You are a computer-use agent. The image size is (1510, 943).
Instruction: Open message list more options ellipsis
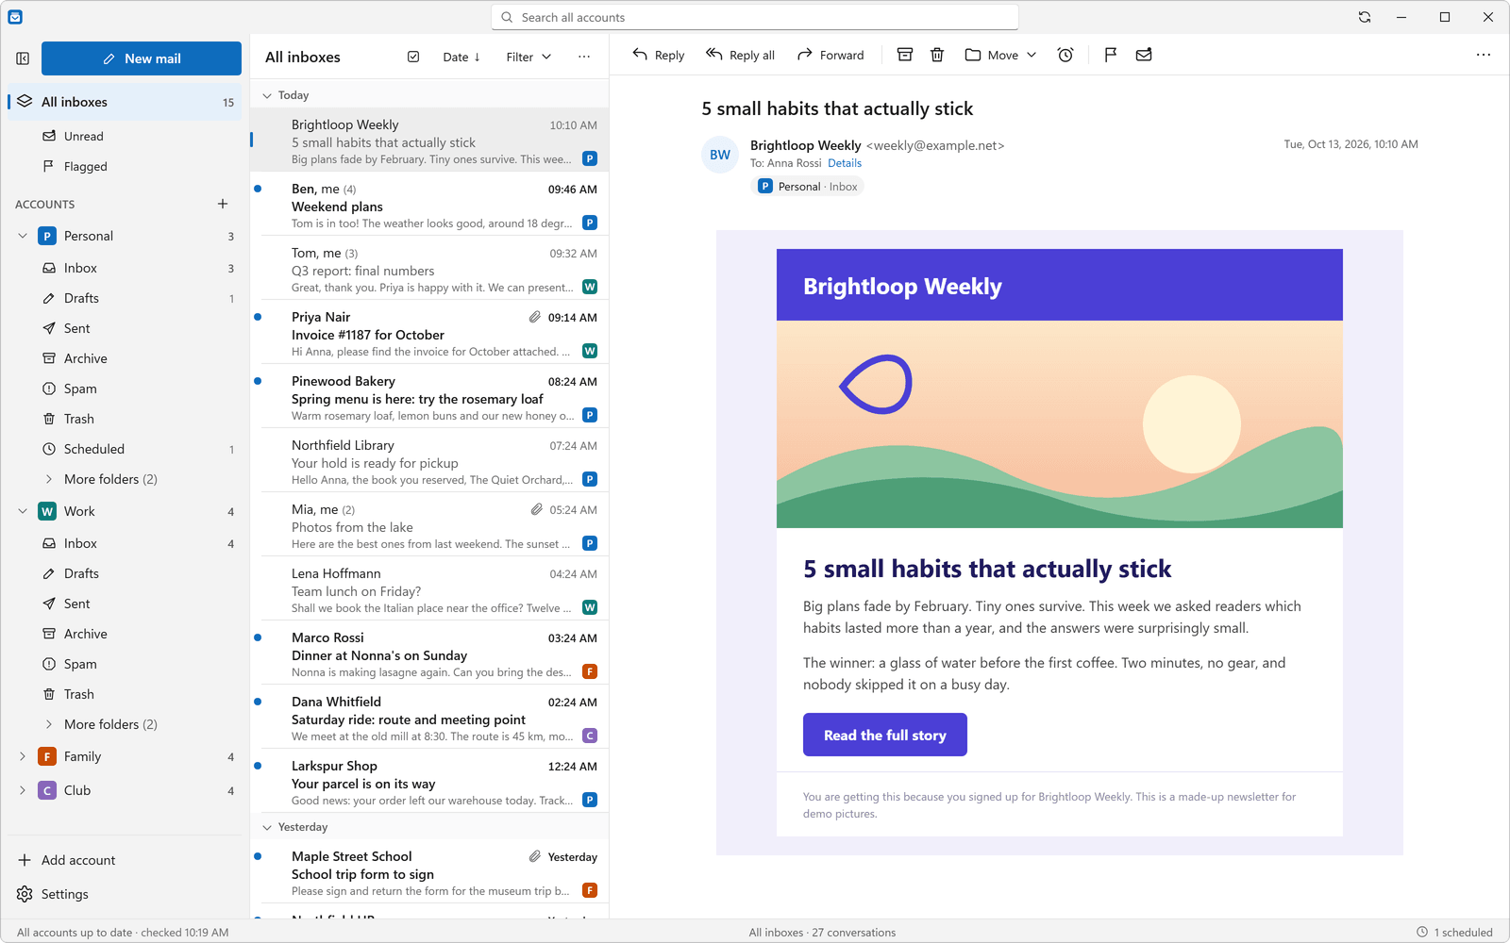point(584,57)
